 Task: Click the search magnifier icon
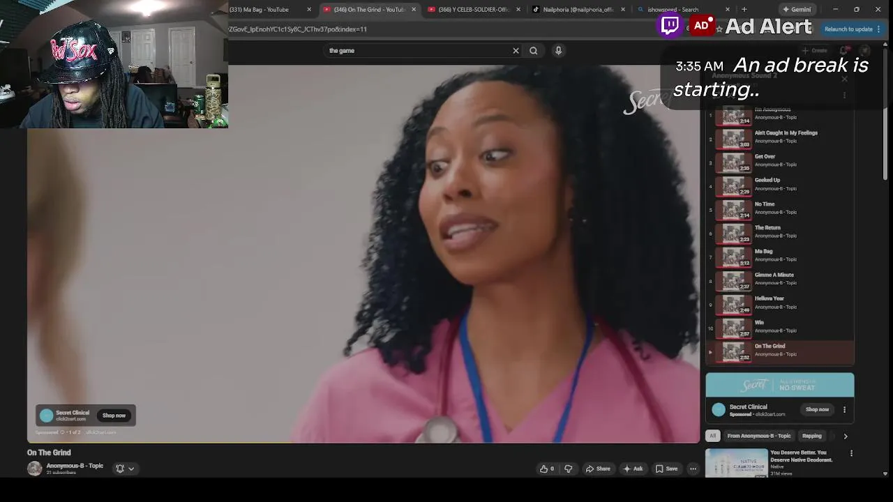coord(534,50)
